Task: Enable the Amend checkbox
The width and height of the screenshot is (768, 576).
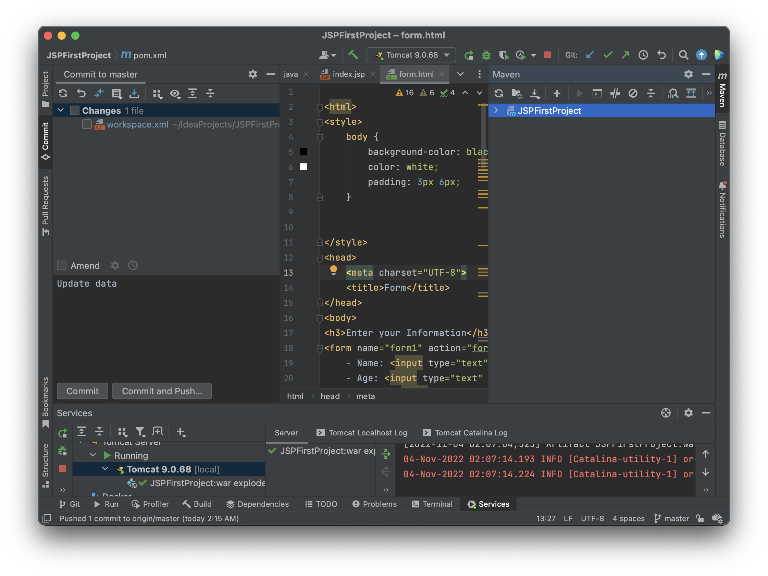Action: point(61,265)
